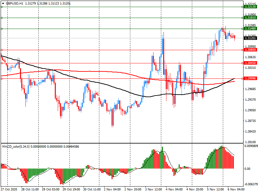Viewport: 258px width, 193px height.
Task: Click left anchor square of 1.30450 line
Action: pos(2,63)
